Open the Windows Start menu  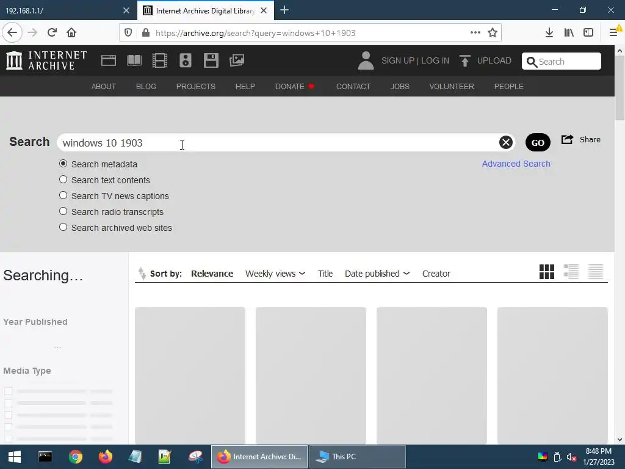[x=15, y=457]
